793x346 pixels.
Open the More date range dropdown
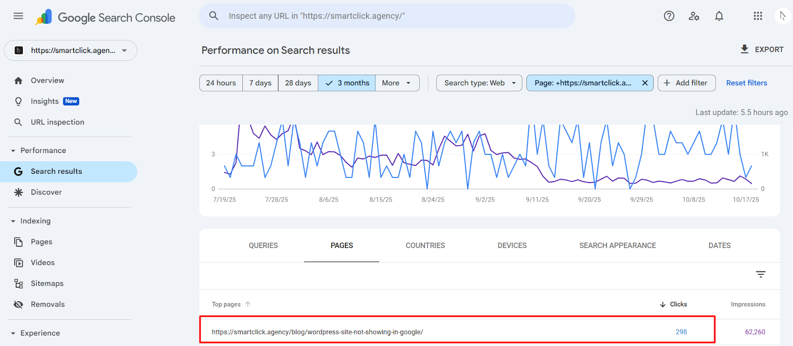coord(397,83)
